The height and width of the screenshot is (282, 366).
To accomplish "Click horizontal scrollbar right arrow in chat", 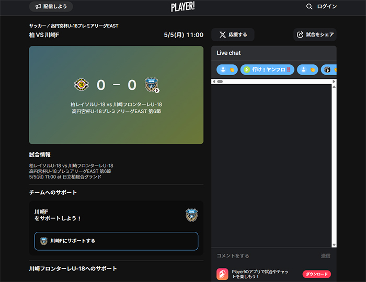I will point(334,81).
